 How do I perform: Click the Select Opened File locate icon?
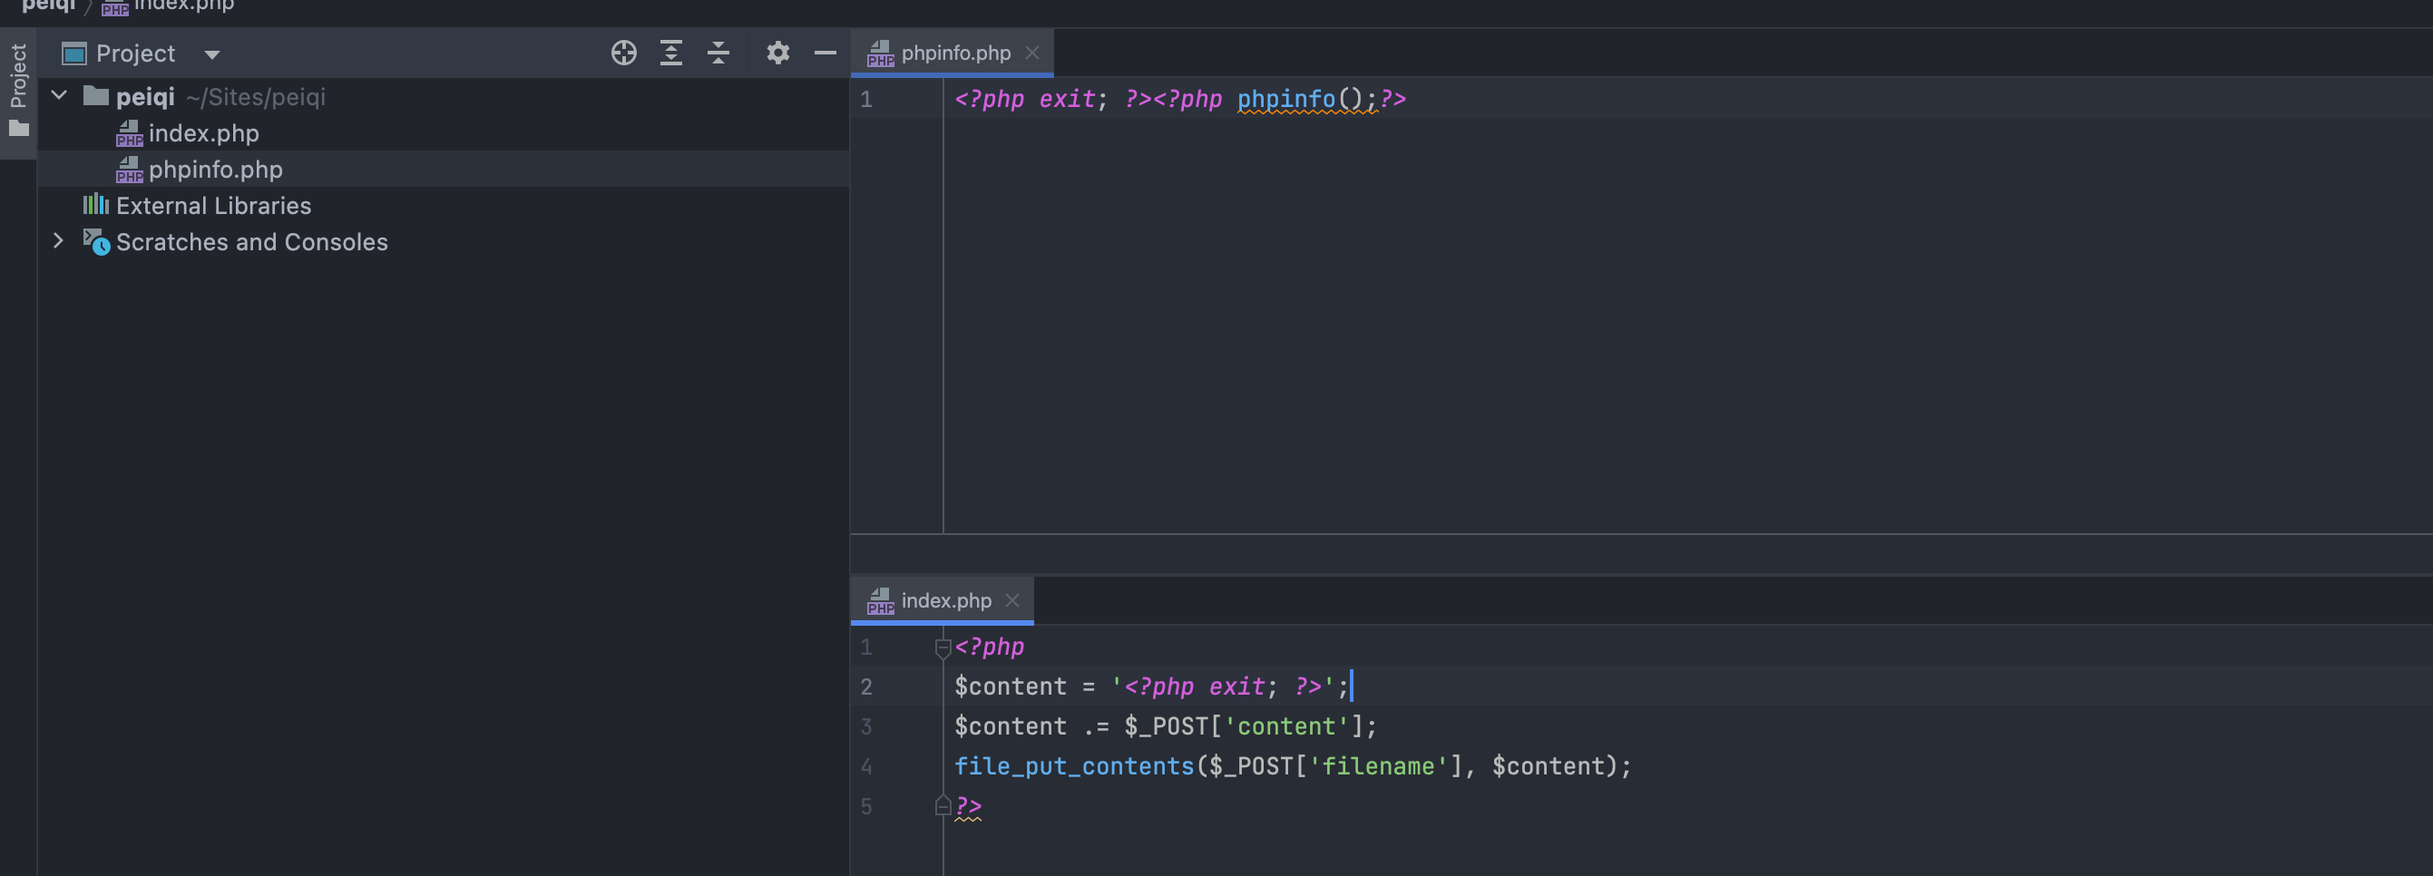623,53
